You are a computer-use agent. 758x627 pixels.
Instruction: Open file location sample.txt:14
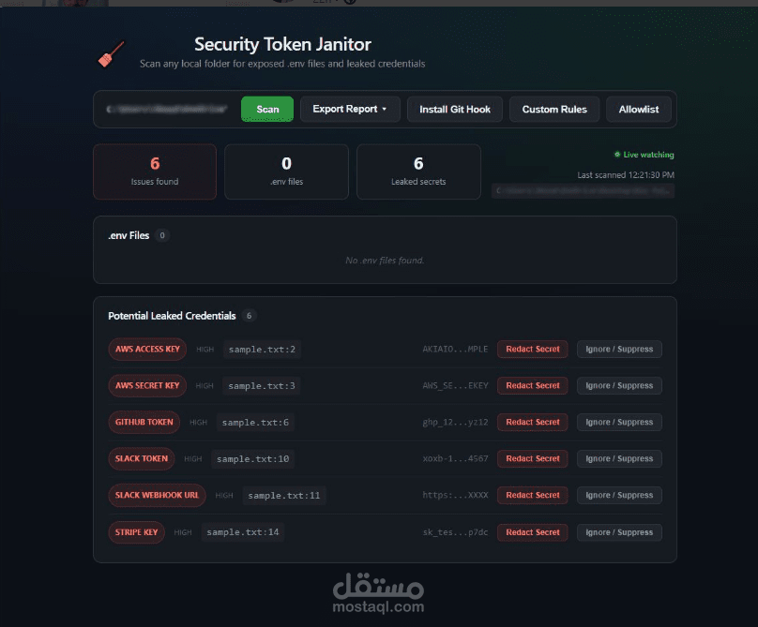click(243, 532)
